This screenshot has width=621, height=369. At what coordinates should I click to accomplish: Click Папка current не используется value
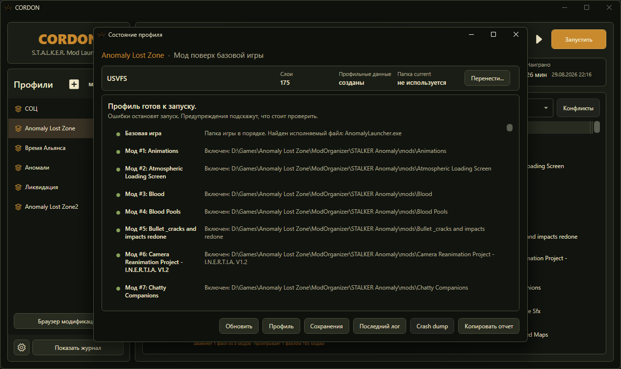pyautogui.click(x=422, y=83)
